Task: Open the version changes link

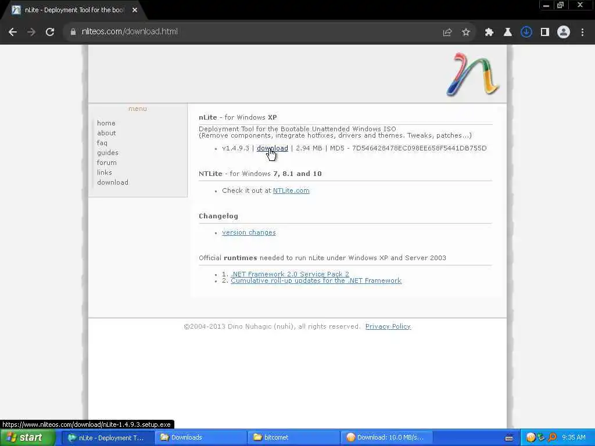Action: click(249, 232)
